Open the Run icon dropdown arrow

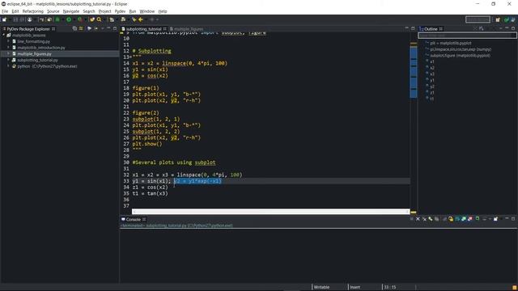(x=74, y=19)
